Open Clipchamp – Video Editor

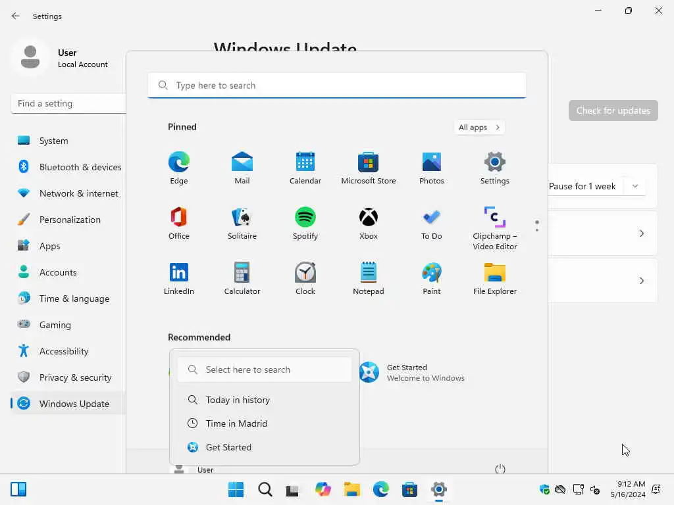point(495,228)
